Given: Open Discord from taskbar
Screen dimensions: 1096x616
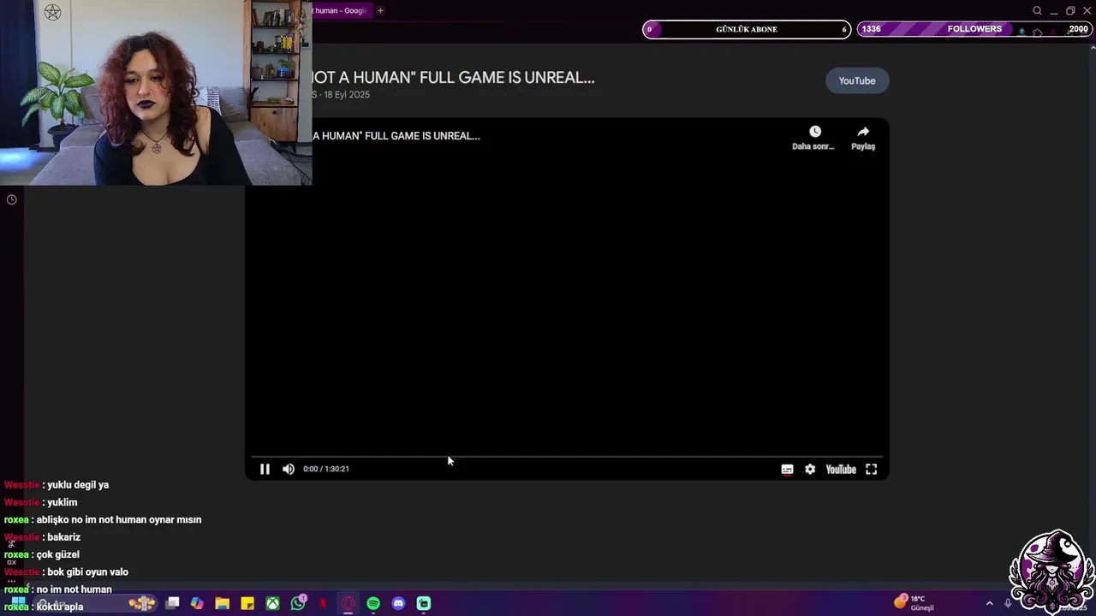Looking at the screenshot, I should (x=398, y=603).
